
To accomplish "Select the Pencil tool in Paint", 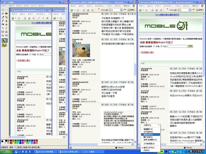I will pyautogui.click(x=3, y=21).
